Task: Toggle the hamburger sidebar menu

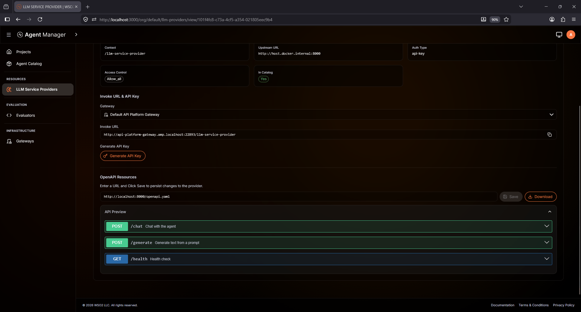Action: tap(9, 35)
